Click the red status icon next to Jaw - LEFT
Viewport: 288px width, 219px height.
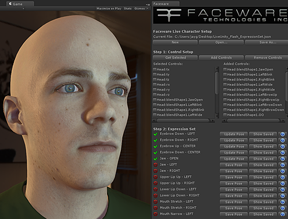click(156, 165)
